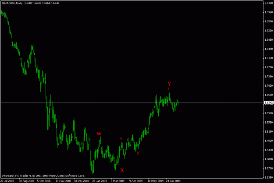Click the 1.4080 price axis label
Screen dimensions: 274x183
269,159
